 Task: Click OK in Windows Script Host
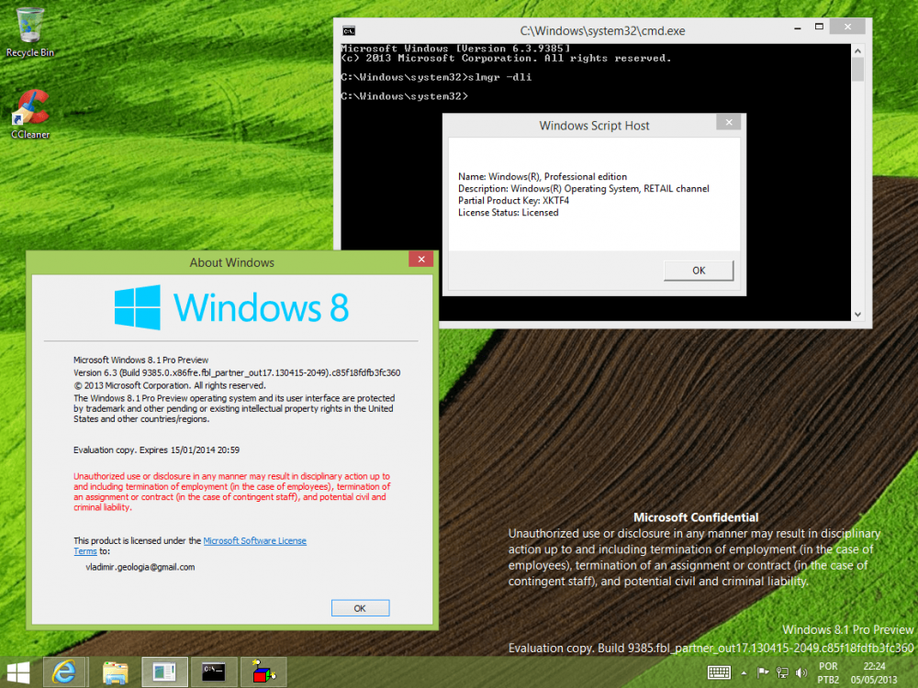click(x=699, y=271)
